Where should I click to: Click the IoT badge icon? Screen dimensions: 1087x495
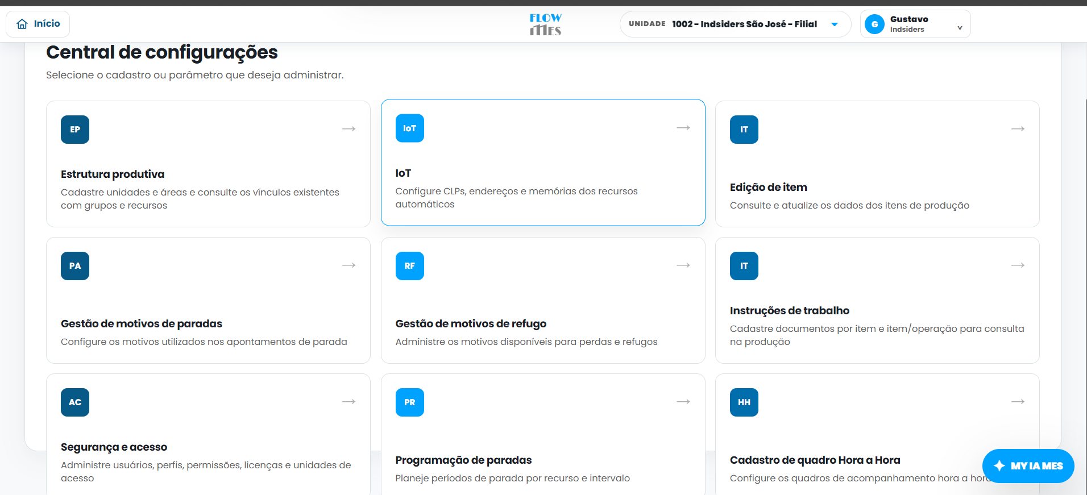(410, 128)
